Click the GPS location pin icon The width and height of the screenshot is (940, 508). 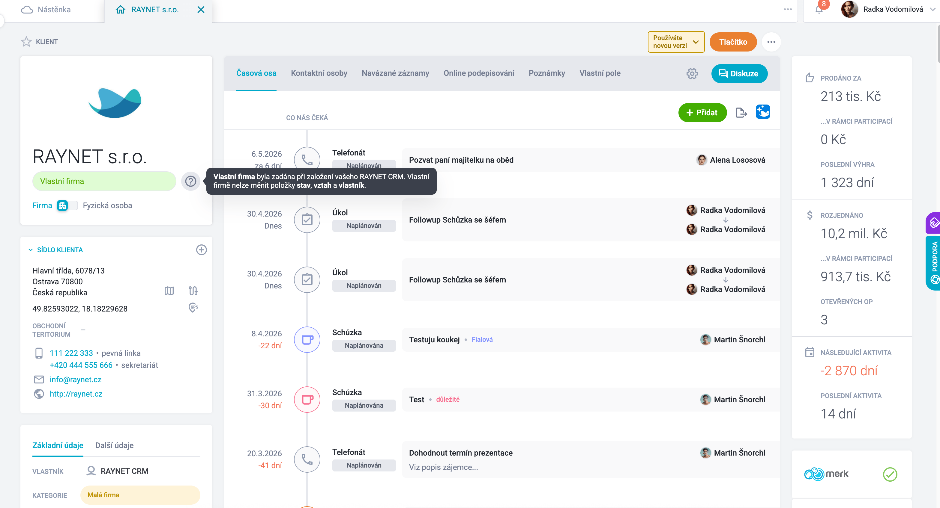click(x=193, y=308)
